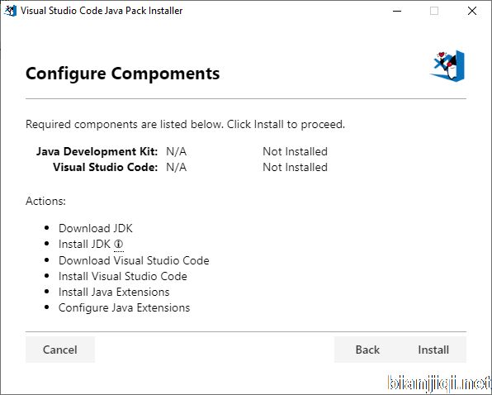Viewport: 492px width, 395px height.
Task: Click the Configure Compoments heading
Action: (123, 74)
